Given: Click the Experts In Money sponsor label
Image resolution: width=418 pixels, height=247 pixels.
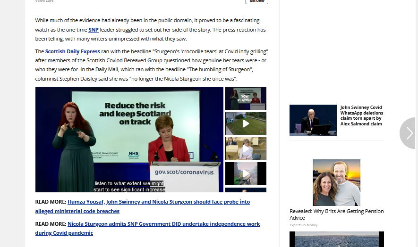Looking at the screenshot, I should 304,225.
